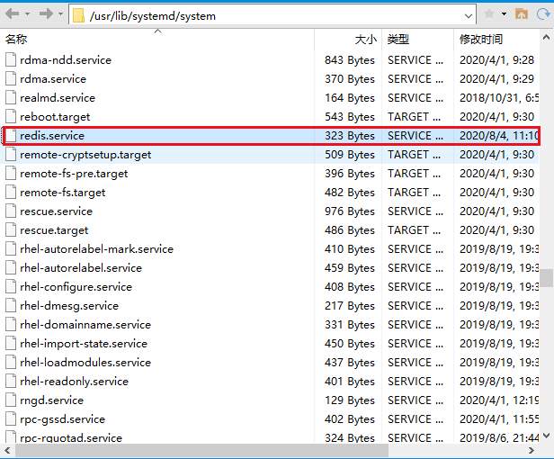
Task: Open the back history dropdown arrow
Action: [27, 14]
